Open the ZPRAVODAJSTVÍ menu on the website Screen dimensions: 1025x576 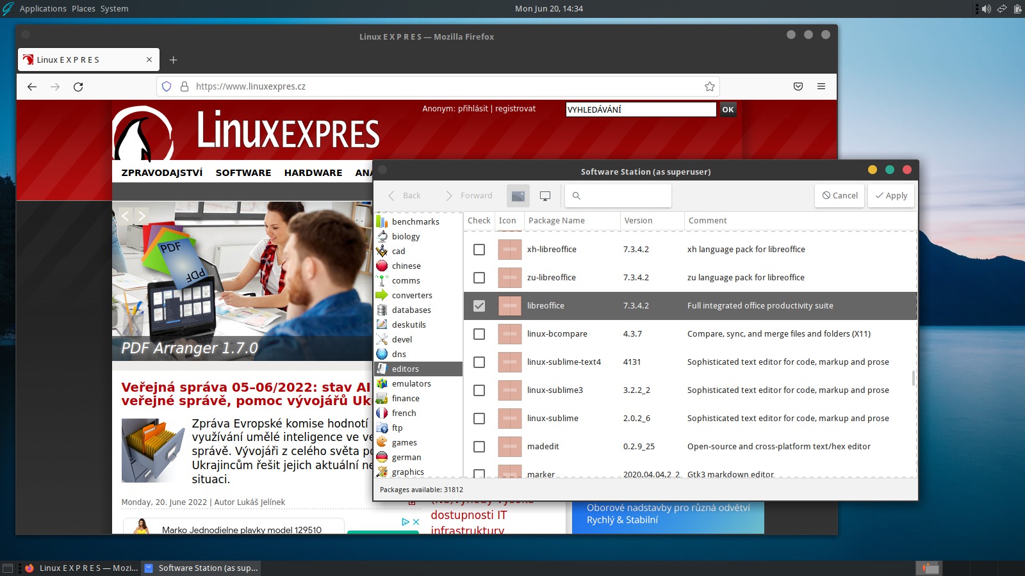coord(162,173)
